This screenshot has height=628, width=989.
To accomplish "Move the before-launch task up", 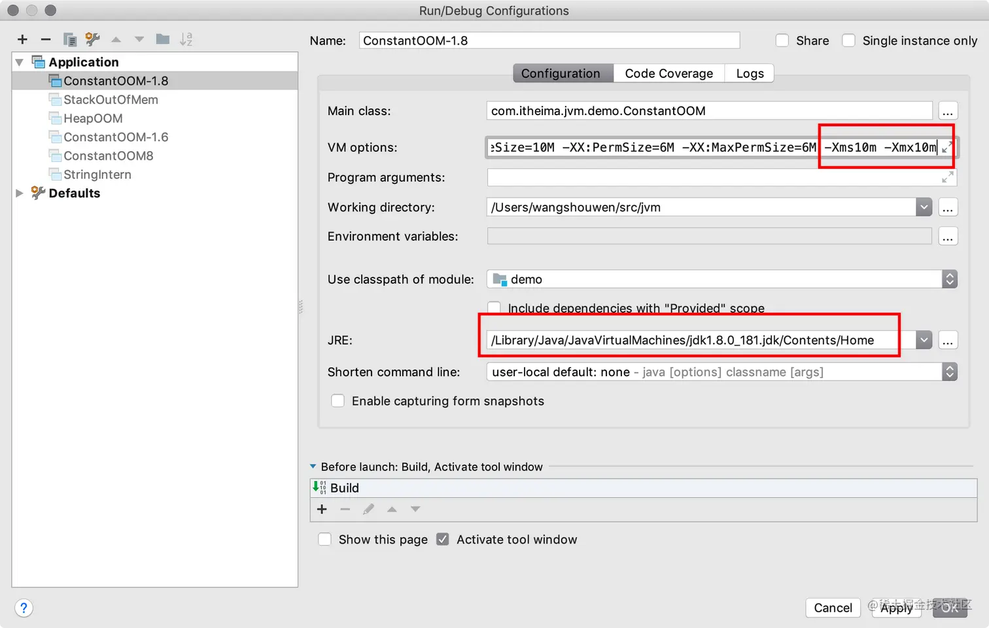I will point(392,509).
